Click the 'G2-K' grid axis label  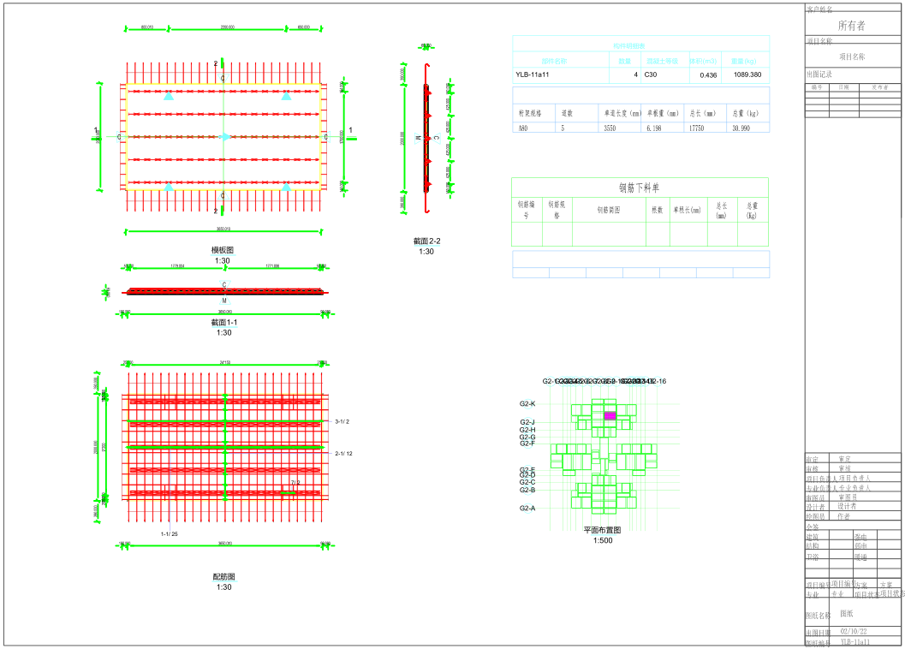(x=527, y=403)
